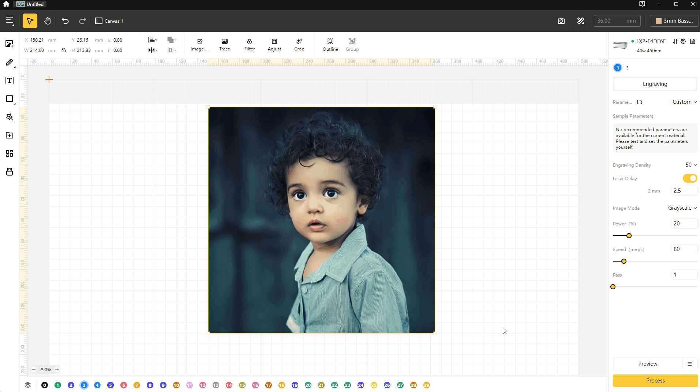Click the device sync arrows icon
The width and height of the screenshot is (700, 392).
pos(675,41)
